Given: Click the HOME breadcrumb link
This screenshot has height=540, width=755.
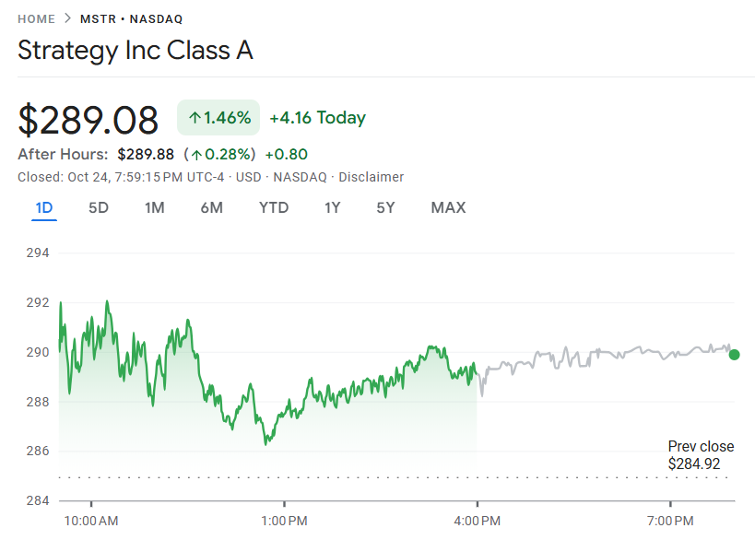Looking at the screenshot, I should click(37, 18).
